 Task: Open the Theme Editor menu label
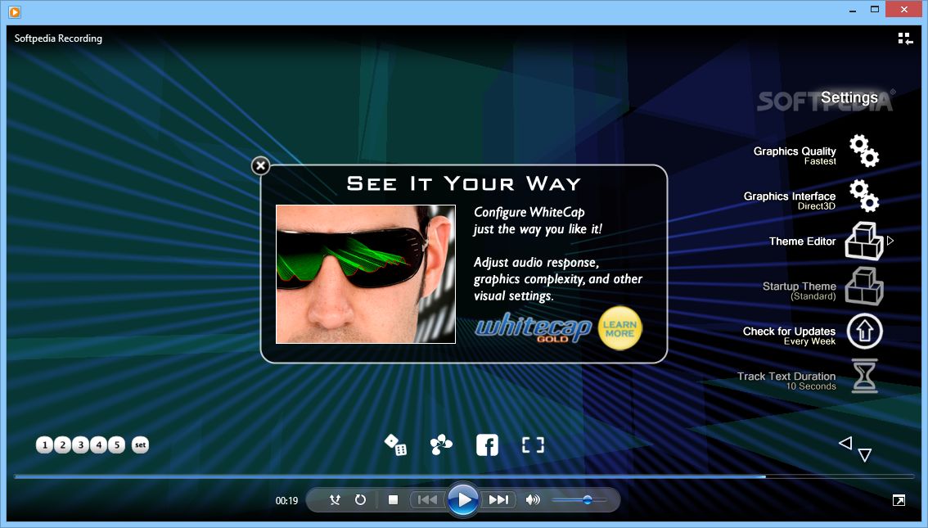pos(803,241)
